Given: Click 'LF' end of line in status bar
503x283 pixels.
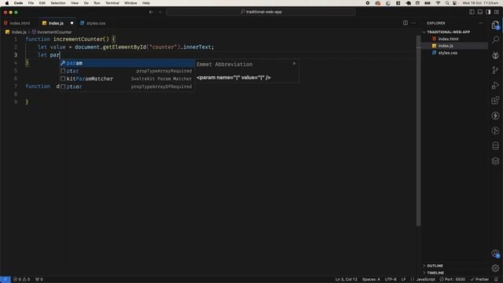Looking at the screenshot, I should (403, 280).
